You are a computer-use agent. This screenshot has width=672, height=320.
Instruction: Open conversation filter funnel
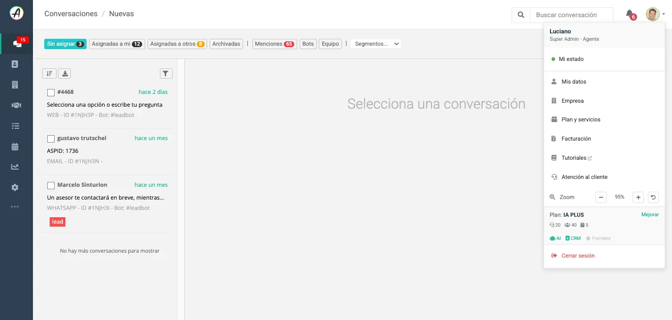[x=166, y=73]
